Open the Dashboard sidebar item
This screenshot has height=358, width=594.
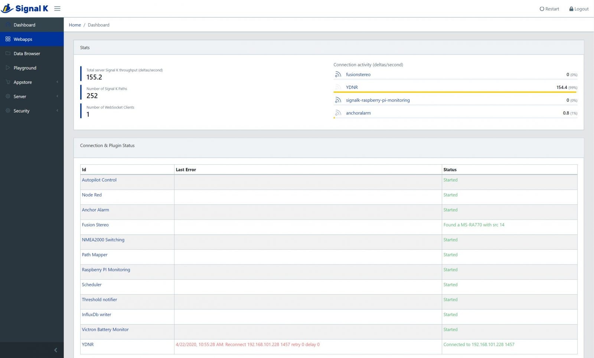(x=32, y=25)
